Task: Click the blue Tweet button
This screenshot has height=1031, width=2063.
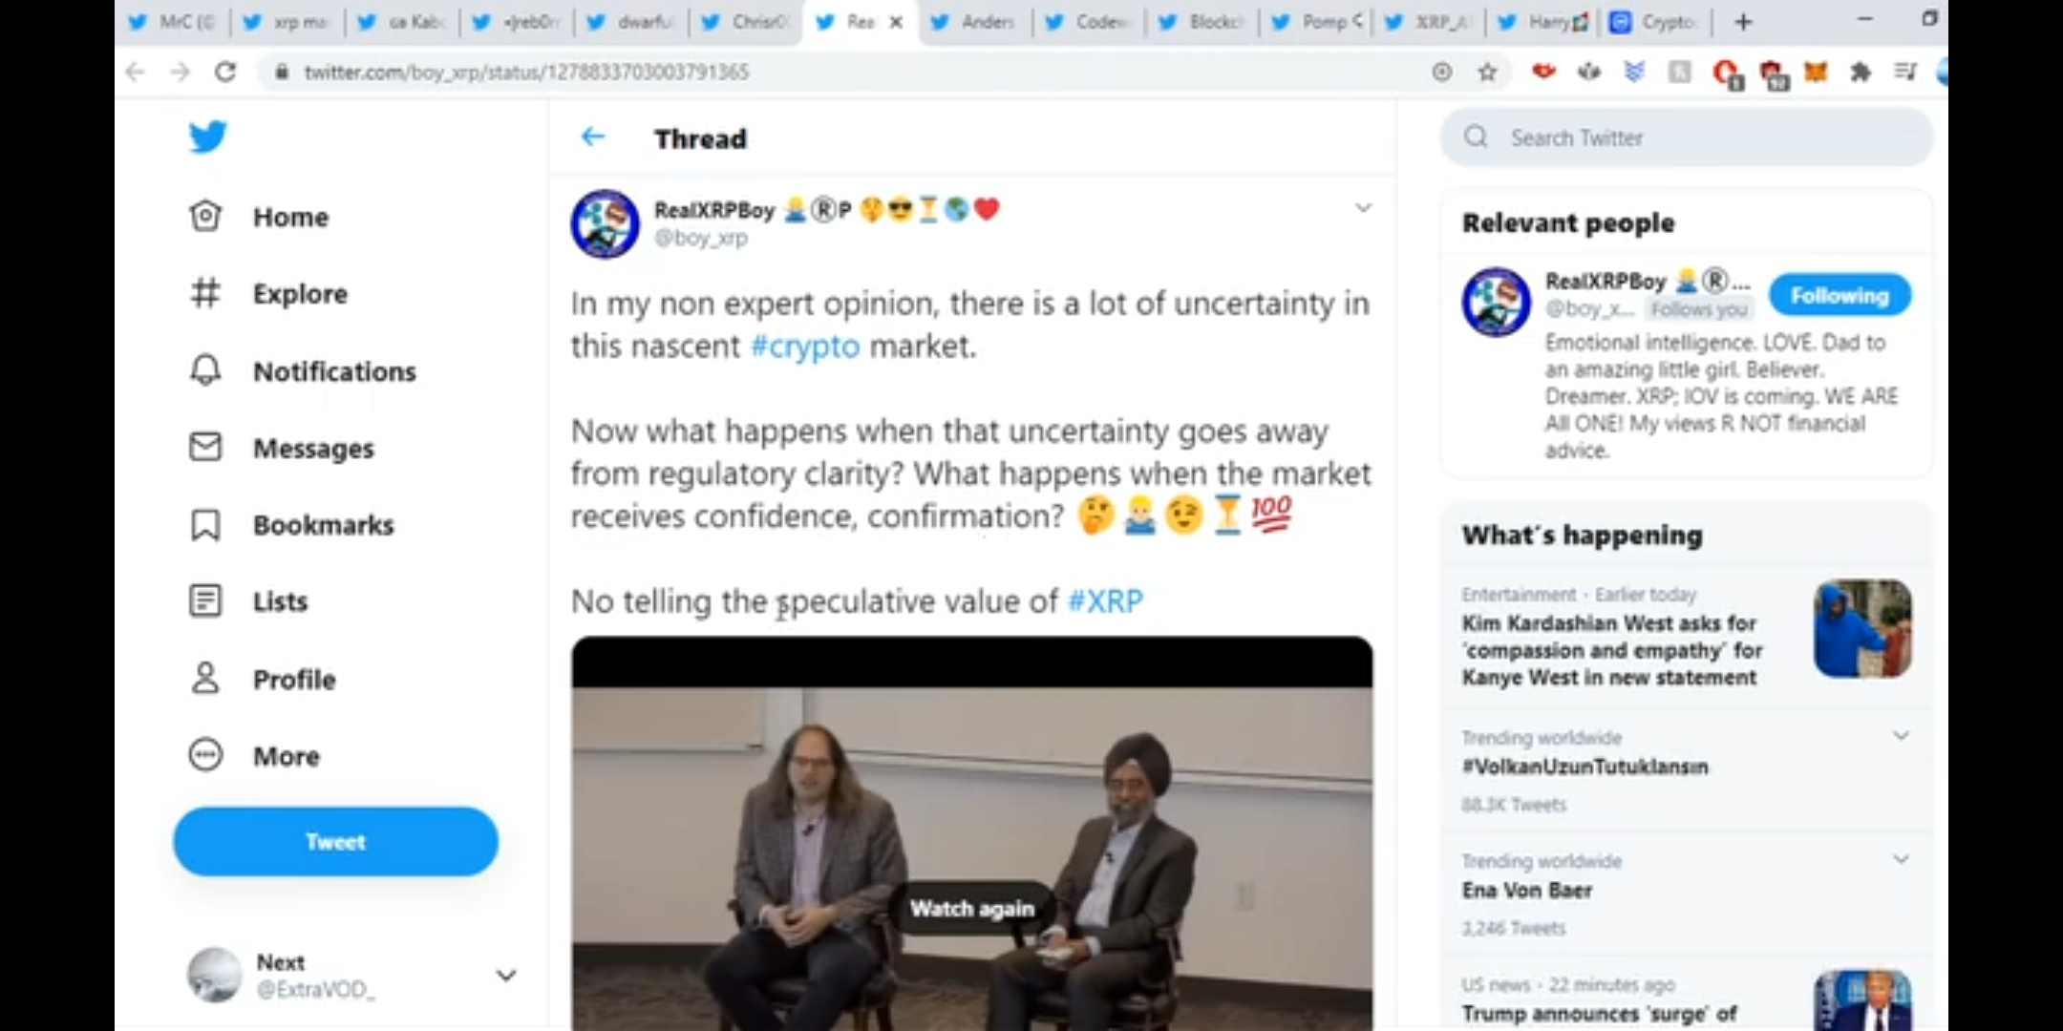Action: point(335,841)
